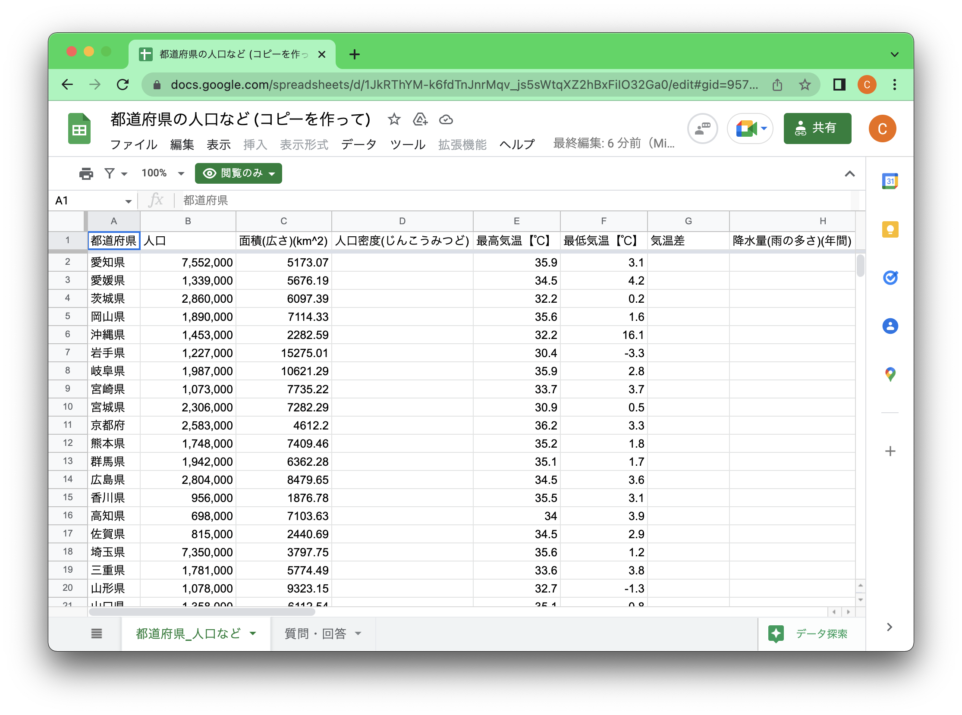Select the 気温差 header cell
Image resolution: width=962 pixels, height=715 pixels.
688,241
